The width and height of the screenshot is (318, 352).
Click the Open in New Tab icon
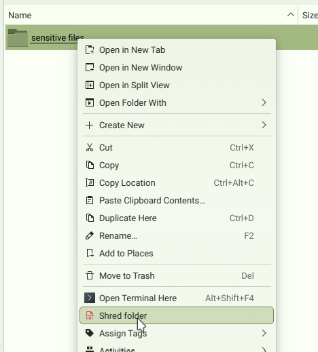(x=90, y=50)
